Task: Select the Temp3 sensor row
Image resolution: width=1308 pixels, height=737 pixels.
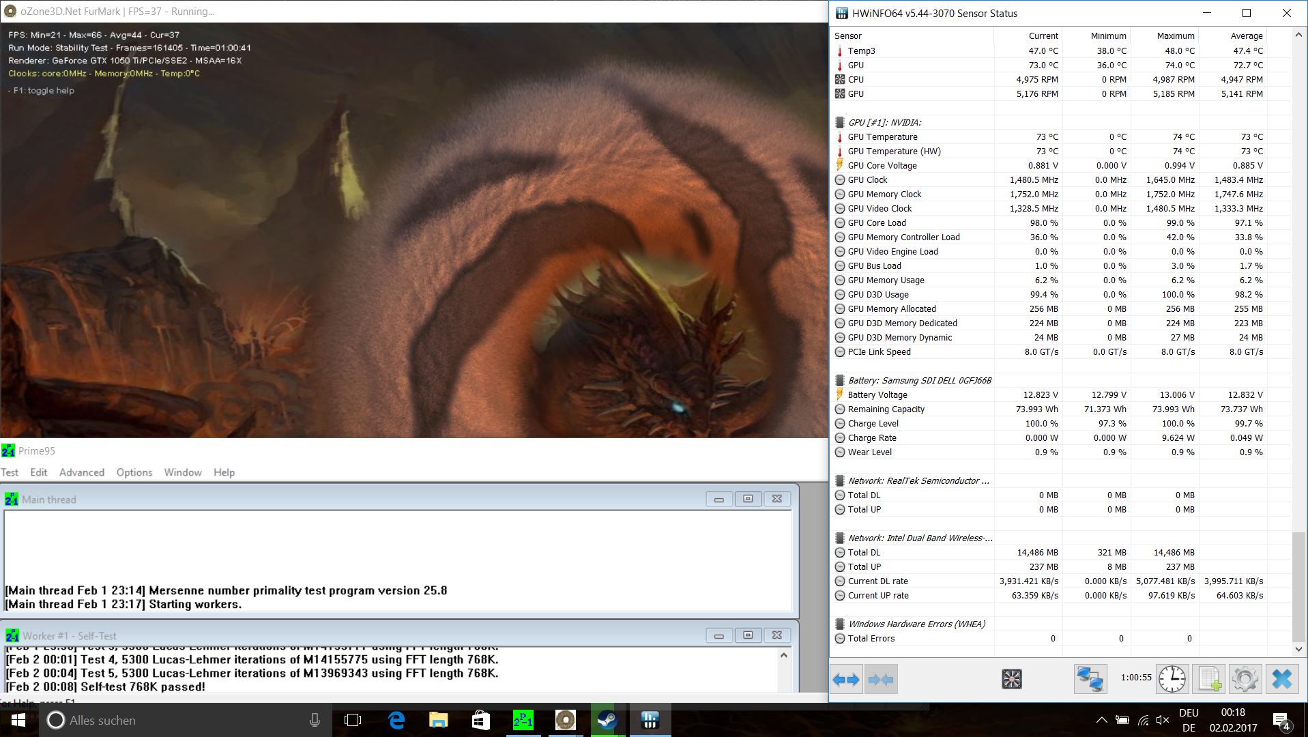Action: [1060, 50]
